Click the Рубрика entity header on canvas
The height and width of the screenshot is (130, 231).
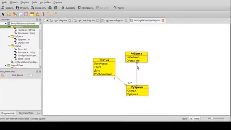pos(136,53)
